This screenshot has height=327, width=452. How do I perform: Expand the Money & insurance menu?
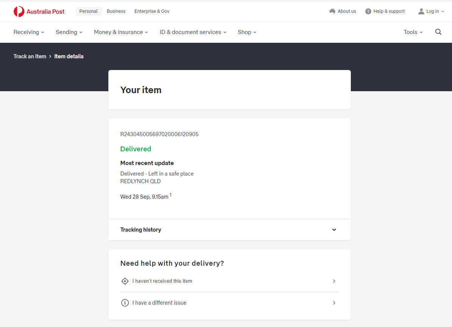point(121,32)
